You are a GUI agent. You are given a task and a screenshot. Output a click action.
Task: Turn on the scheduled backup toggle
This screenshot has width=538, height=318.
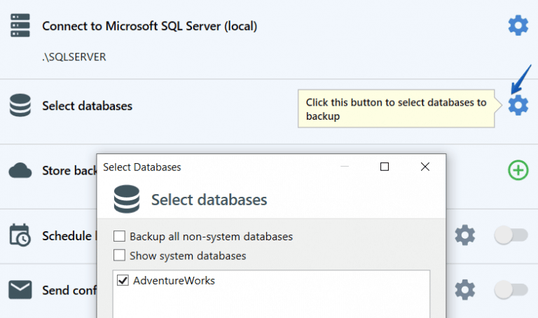pyautogui.click(x=511, y=235)
